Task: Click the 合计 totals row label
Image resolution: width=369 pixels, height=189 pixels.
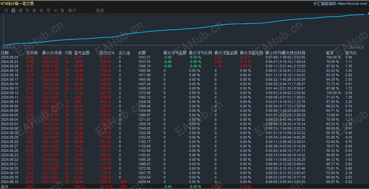Action: (5, 187)
